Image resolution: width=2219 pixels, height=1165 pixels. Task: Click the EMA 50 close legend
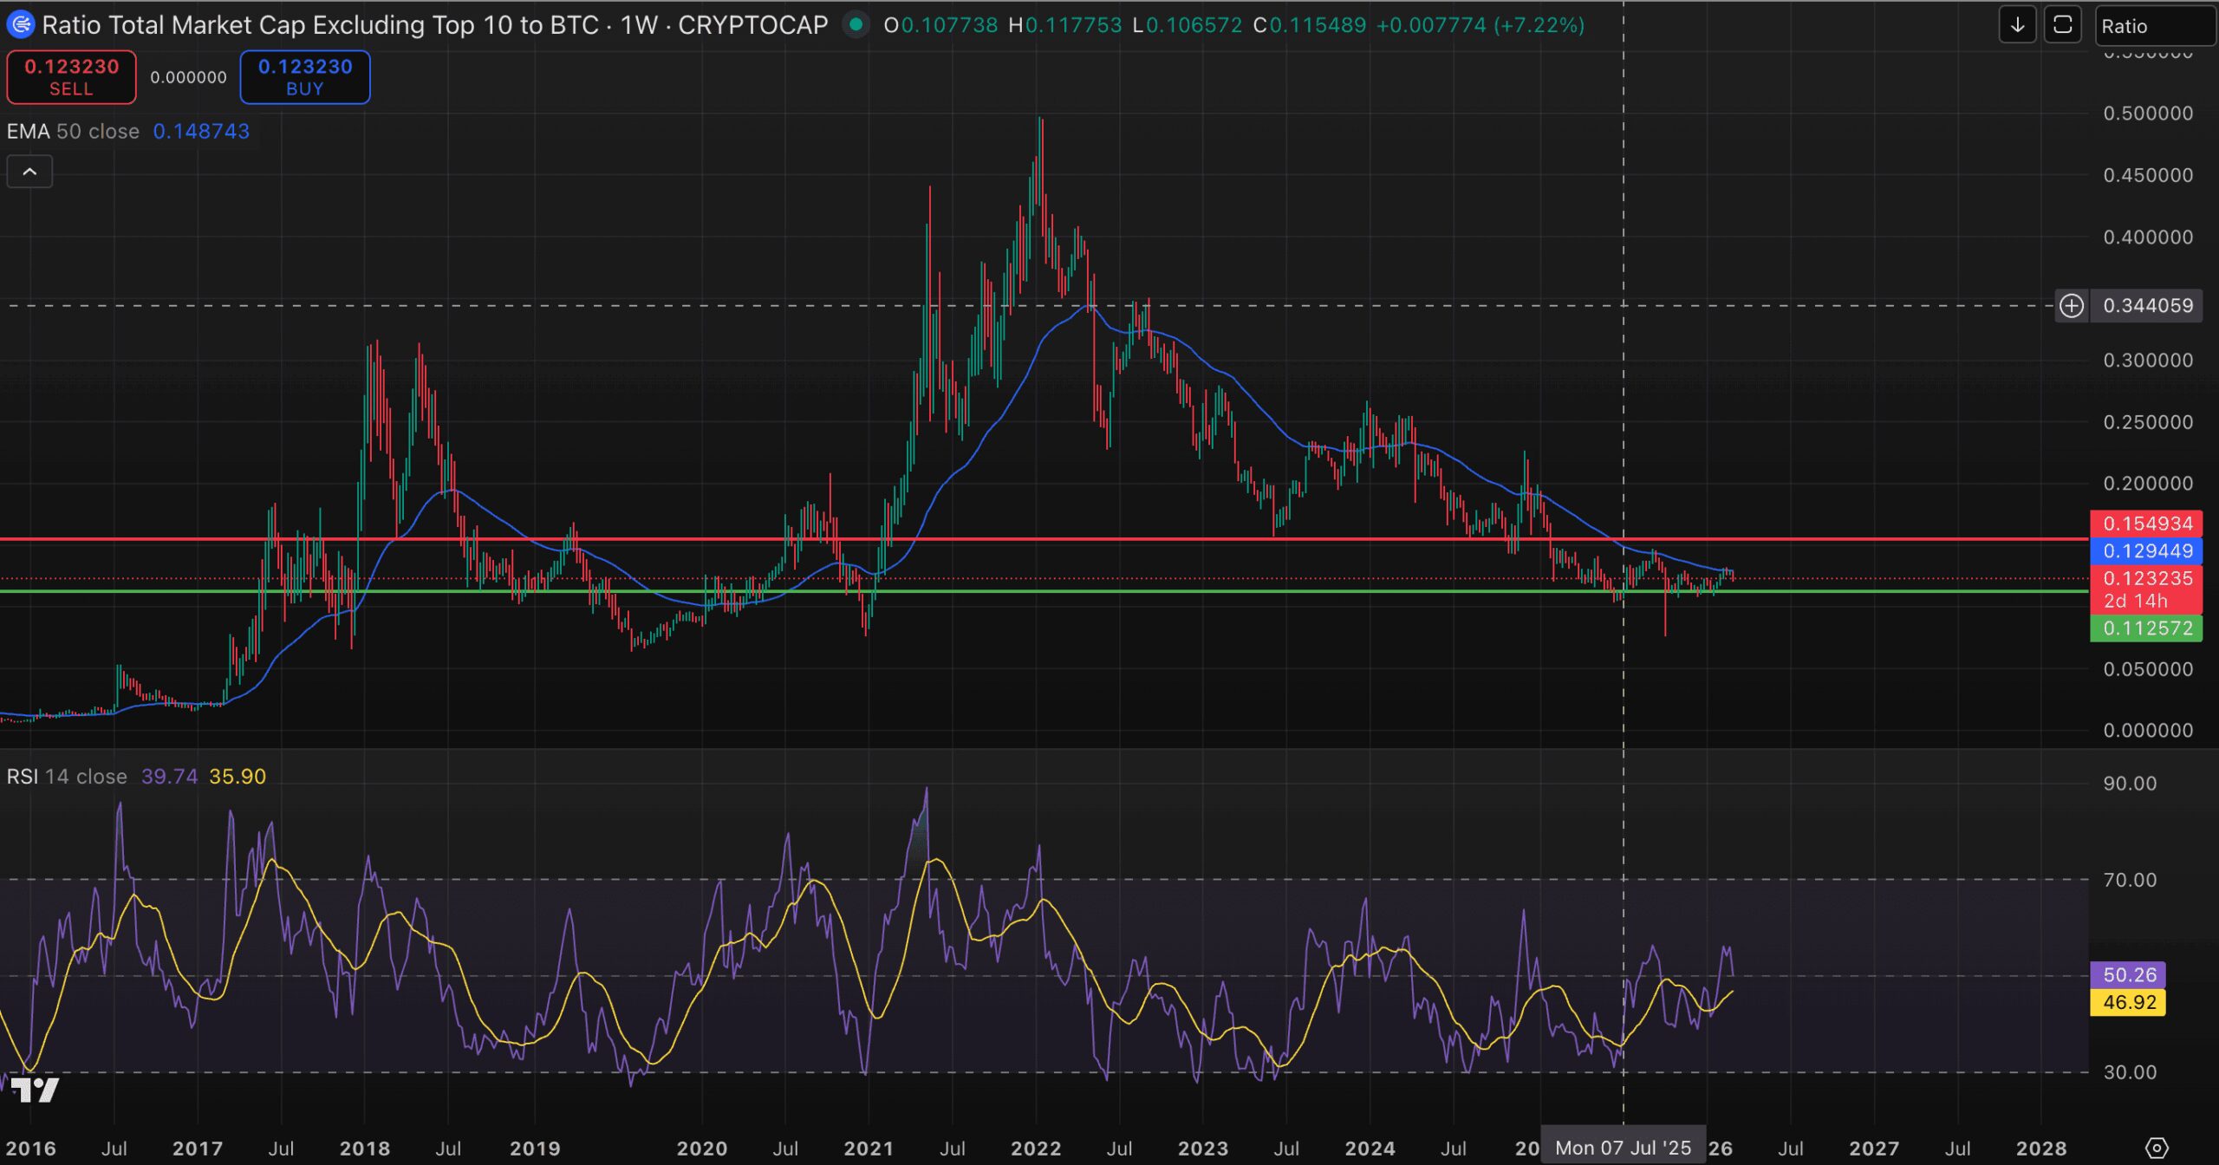click(x=73, y=132)
